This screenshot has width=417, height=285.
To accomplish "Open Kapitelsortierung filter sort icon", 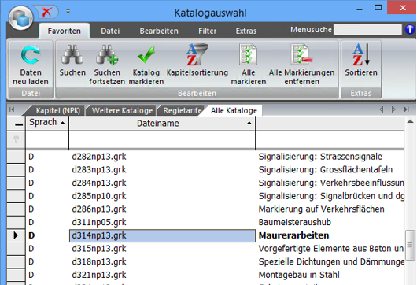I will (197, 55).
